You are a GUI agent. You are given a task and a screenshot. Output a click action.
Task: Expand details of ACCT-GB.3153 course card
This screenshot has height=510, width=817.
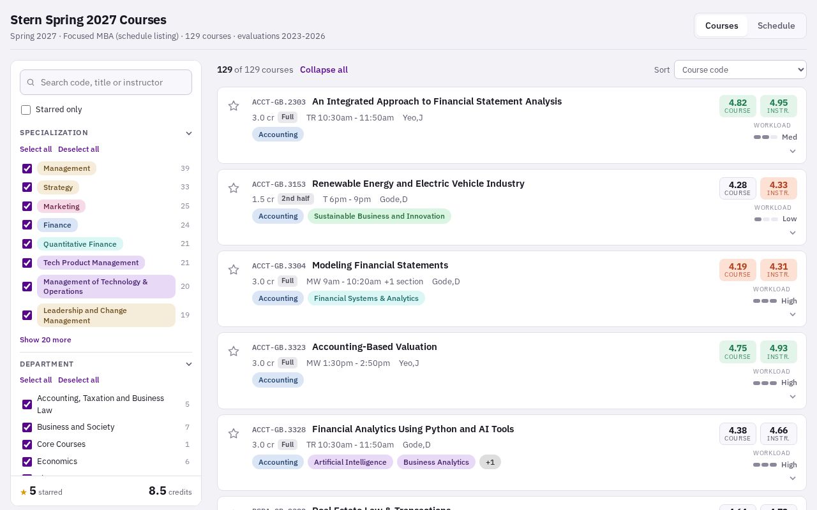(x=793, y=233)
